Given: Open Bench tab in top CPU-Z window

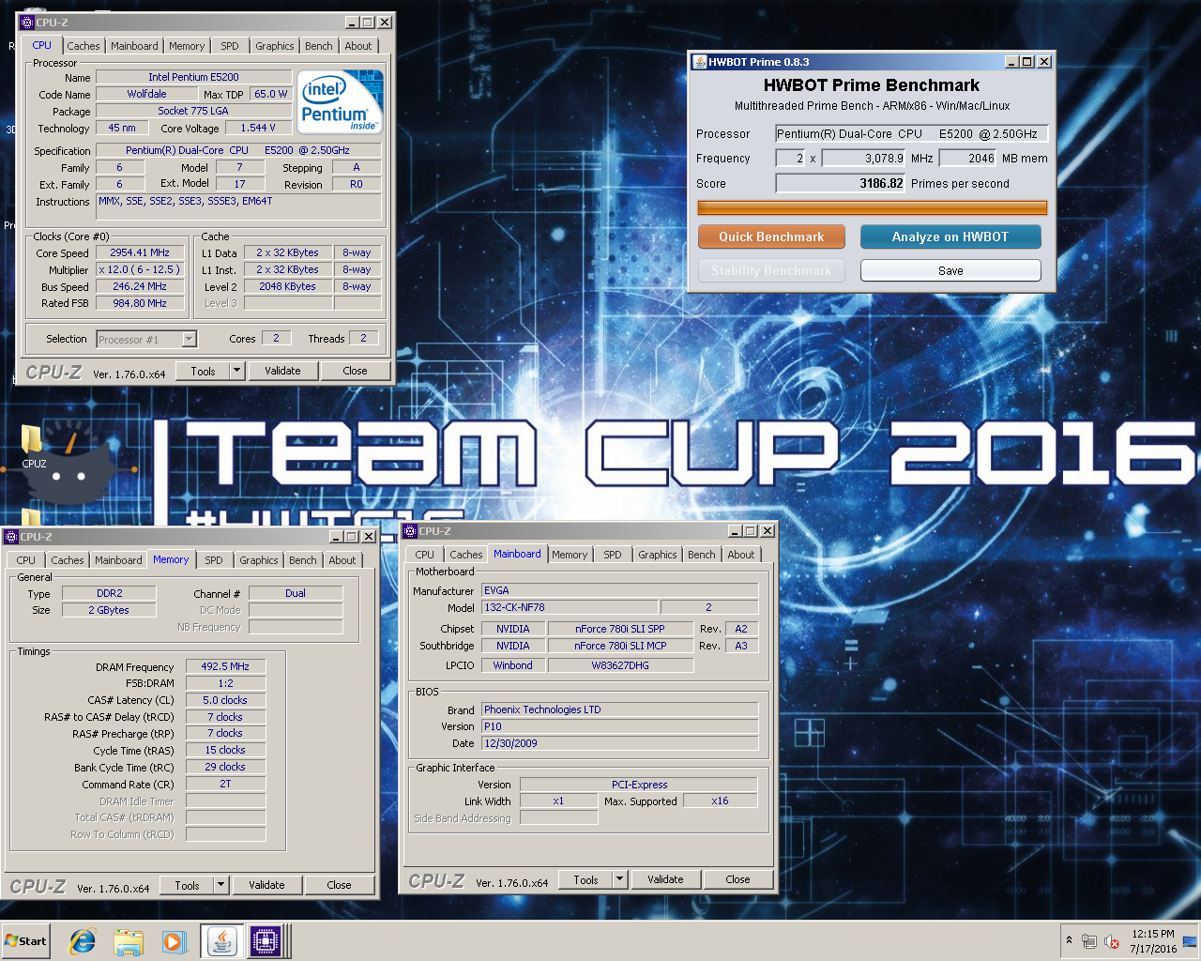Looking at the screenshot, I should click(319, 46).
